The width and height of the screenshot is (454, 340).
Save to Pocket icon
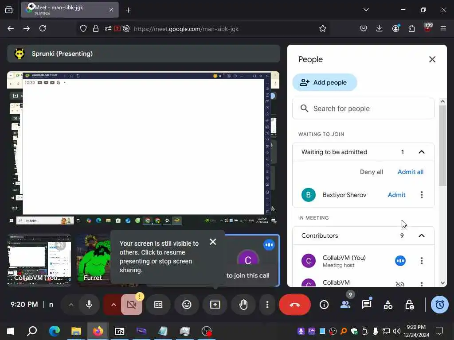(x=364, y=28)
